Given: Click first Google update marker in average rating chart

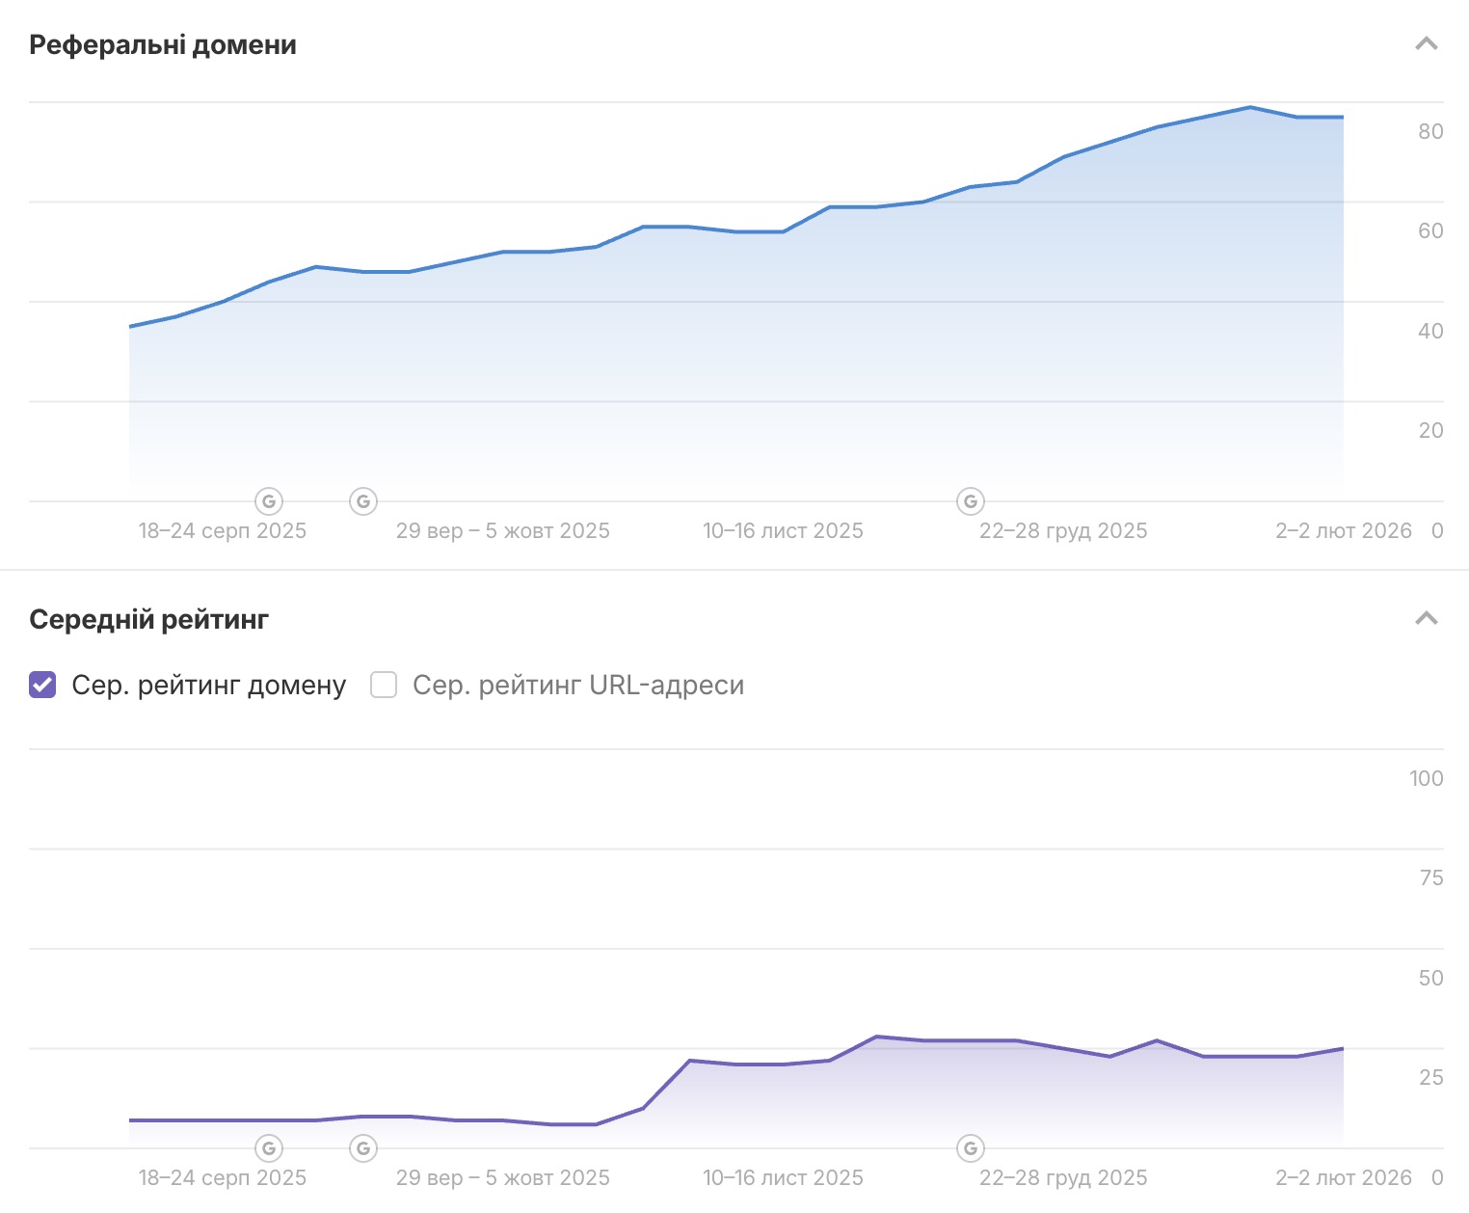Looking at the screenshot, I should (x=269, y=1148).
